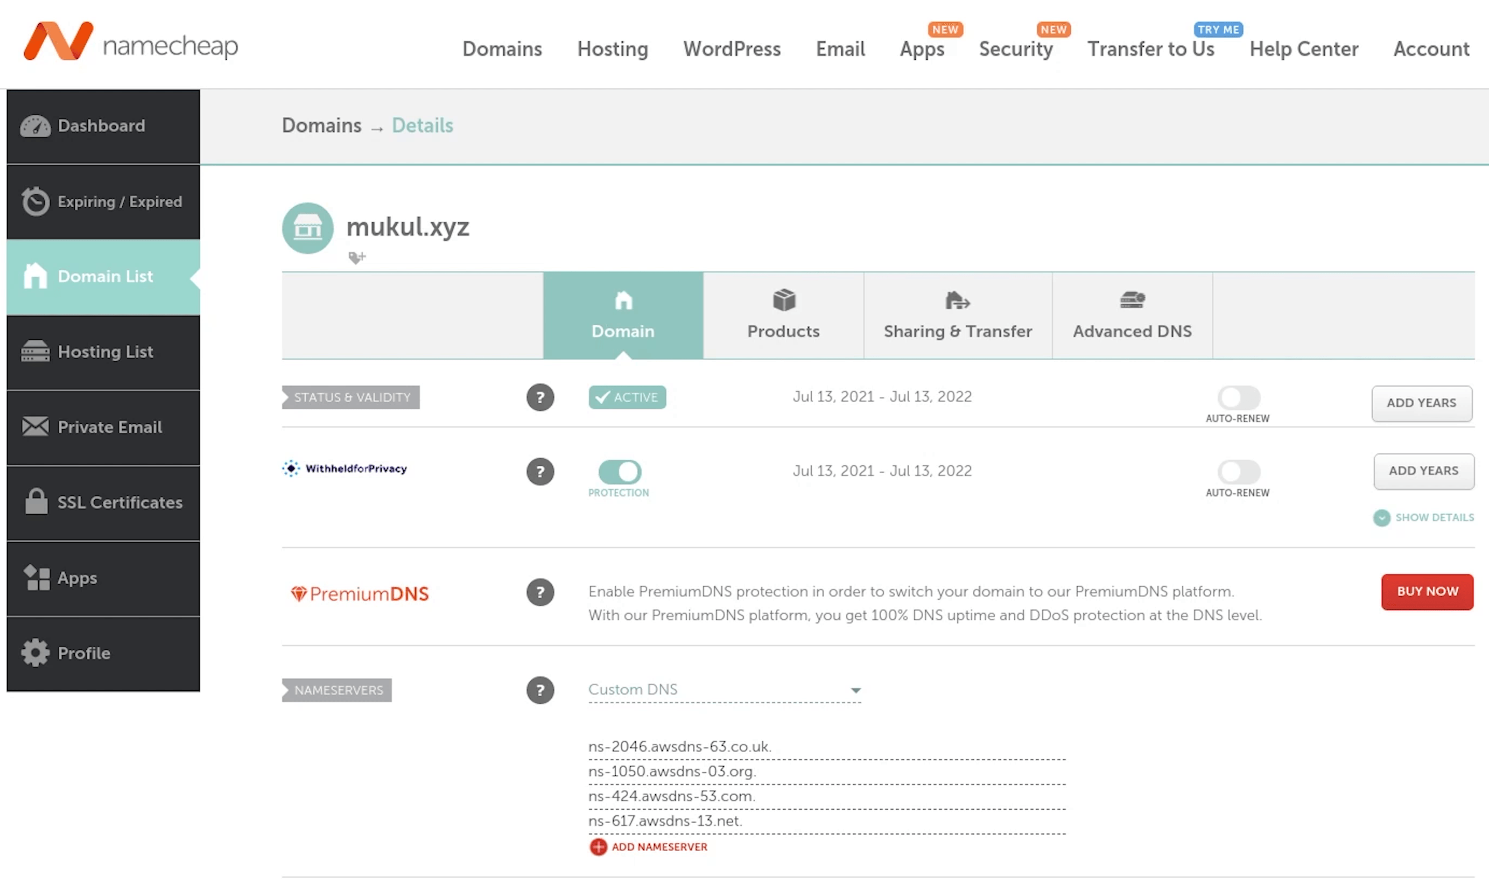The height and width of the screenshot is (883, 1489).
Task: Switch to the Advanced DNS tab
Action: pos(1132,316)
